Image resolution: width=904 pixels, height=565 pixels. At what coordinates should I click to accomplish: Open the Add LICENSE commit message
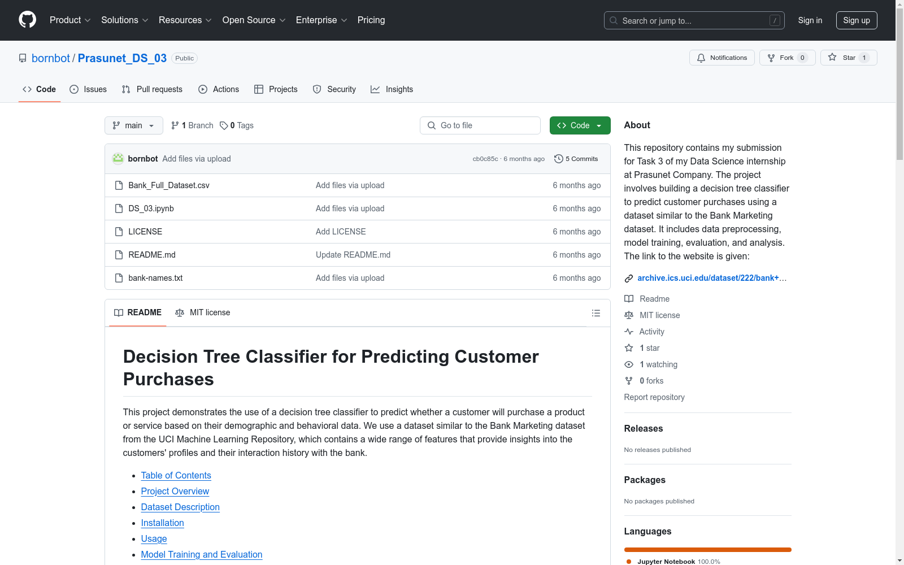point(341,232)
